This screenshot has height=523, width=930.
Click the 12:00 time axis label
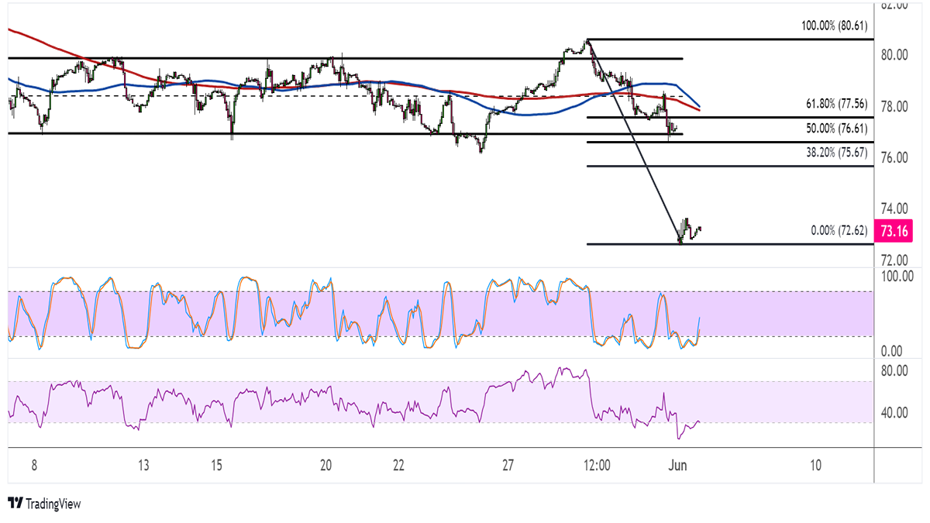(x=597, y=466)
